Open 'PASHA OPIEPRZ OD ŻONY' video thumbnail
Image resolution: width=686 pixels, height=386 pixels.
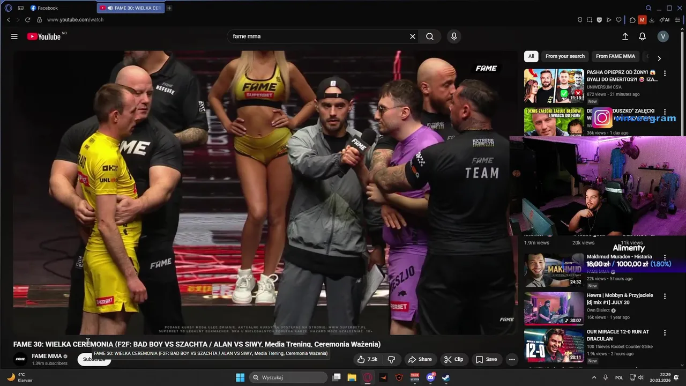(x=554, y=86)
